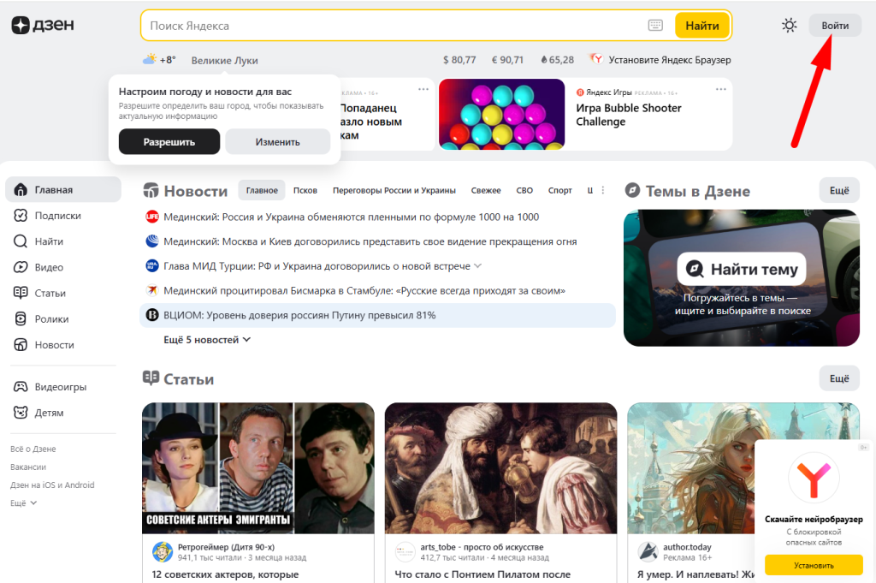Open the weather icon showing +8°

[150, 59]
